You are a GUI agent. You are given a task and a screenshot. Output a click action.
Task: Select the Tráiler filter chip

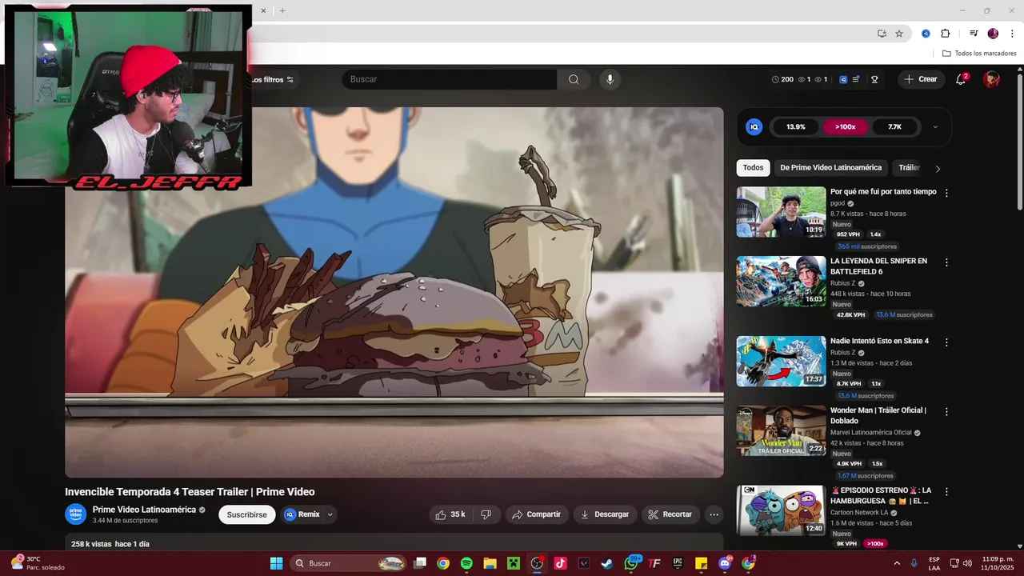point(909,168)
